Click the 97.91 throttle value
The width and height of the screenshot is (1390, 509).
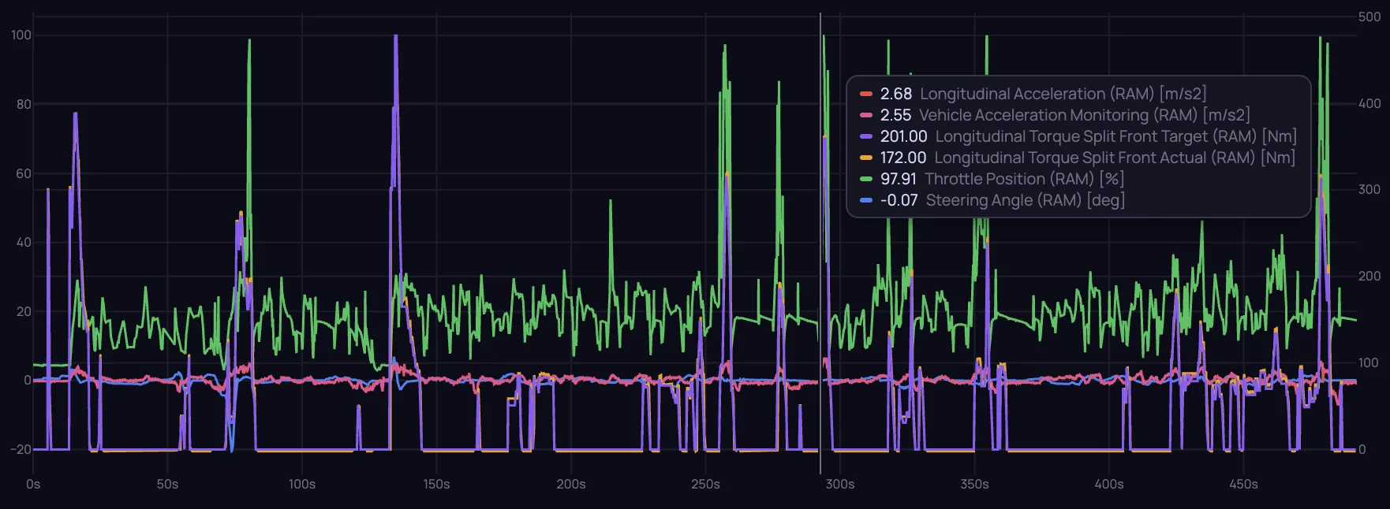click(899, 179)
